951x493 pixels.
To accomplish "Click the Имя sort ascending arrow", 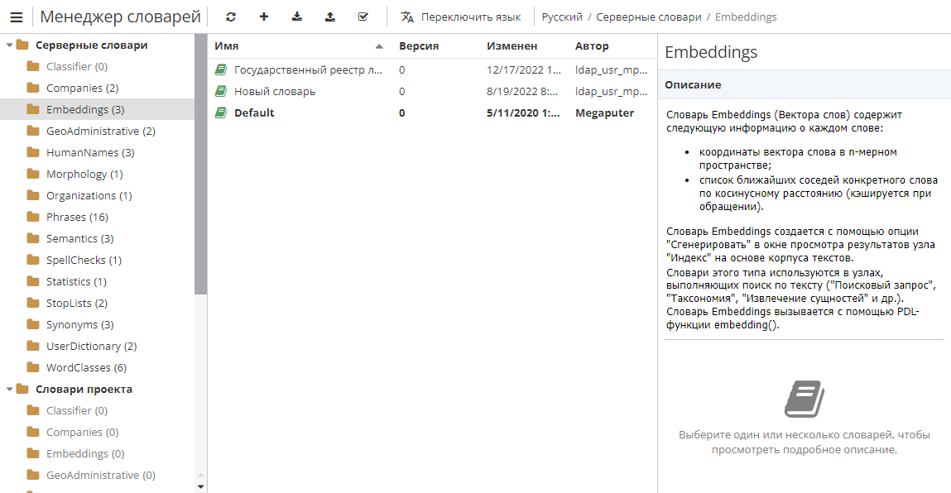I will point(379,46).
